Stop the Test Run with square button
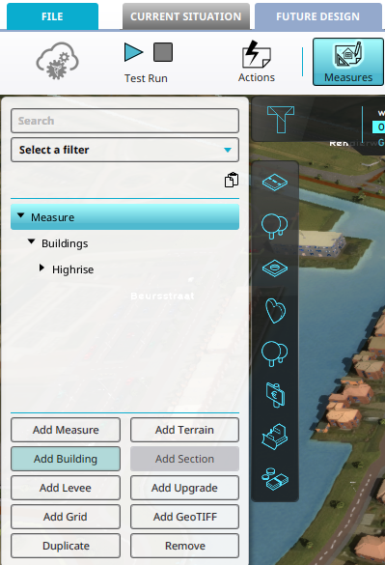The height and width of the screenshot is (565, 385). coord(163,52)
